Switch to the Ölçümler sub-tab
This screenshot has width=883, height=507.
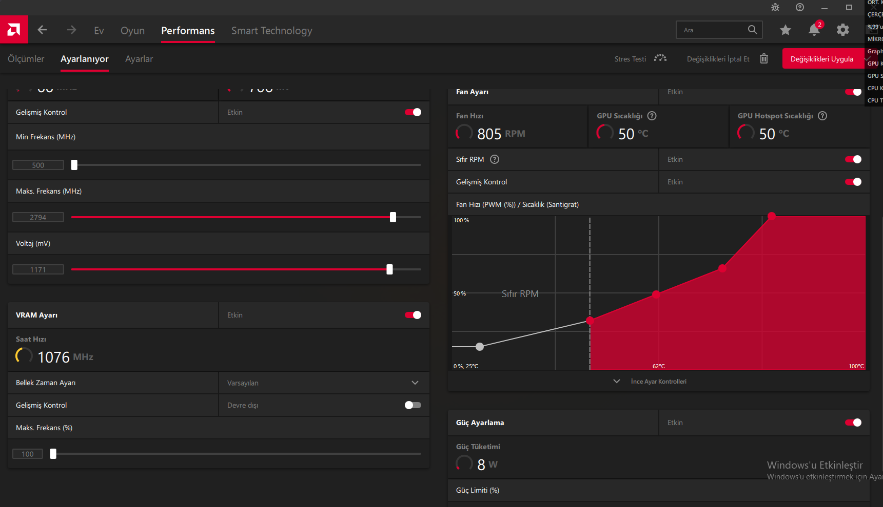coord(26,59)
